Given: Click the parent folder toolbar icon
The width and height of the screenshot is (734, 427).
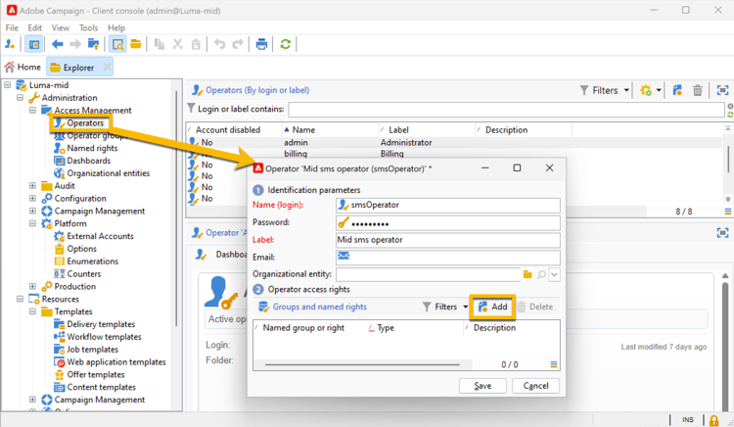Looking at the screenshot, I should coord(93,44).
